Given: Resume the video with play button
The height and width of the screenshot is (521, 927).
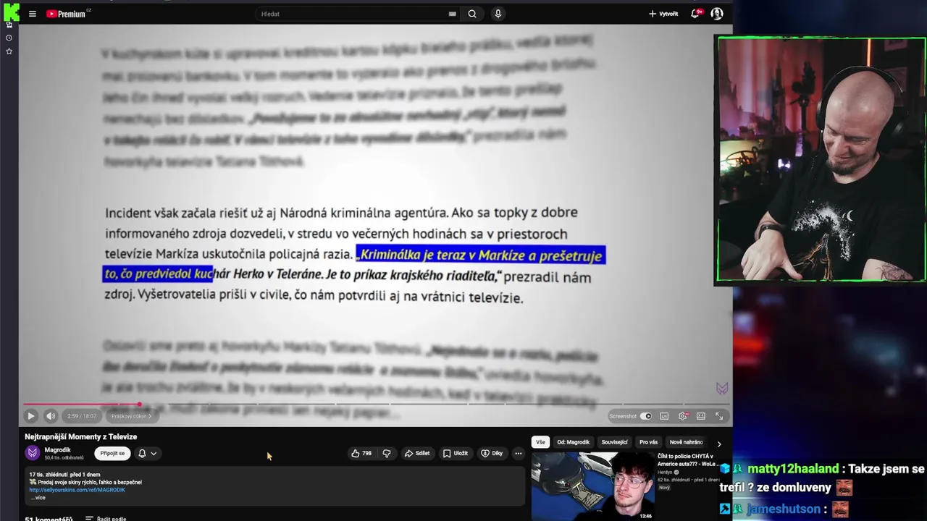Looking at the screenshot, I should (x=30, y=416).
